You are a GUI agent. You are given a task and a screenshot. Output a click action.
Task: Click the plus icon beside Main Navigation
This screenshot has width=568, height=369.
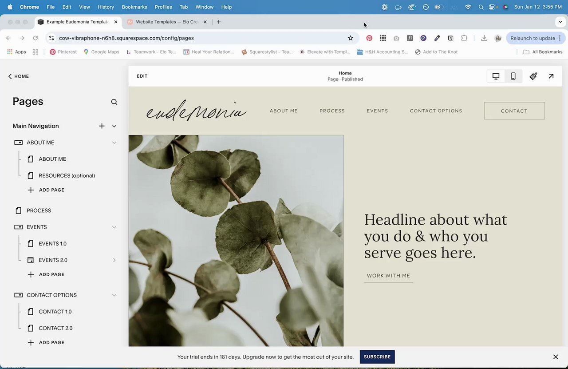click(x=102, y=126)
